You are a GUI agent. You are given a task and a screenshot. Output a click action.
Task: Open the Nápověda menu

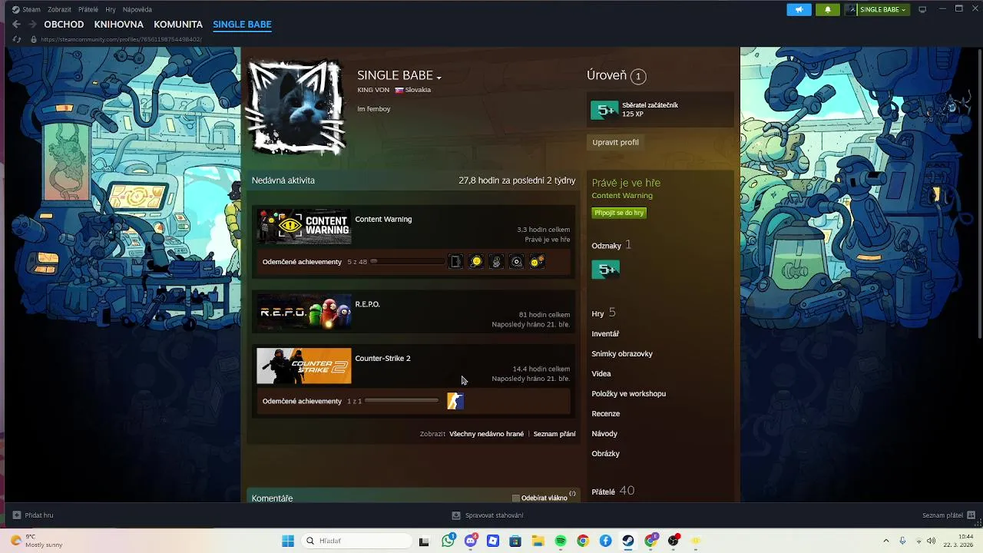click(137, 9)
